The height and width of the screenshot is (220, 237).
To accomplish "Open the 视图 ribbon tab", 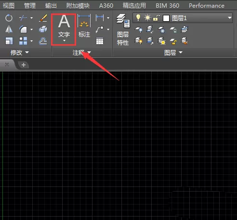I will 9,6.
